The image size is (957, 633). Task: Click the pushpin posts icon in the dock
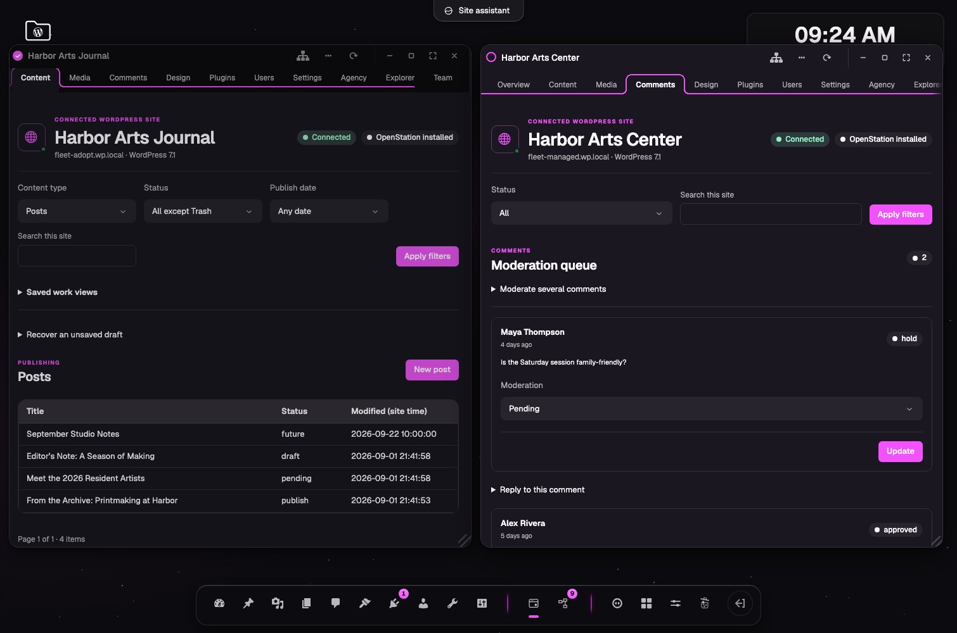coord(248,603)
